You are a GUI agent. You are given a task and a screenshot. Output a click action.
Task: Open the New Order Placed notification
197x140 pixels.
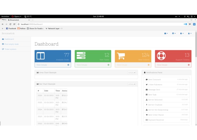pyautogui.click(x=166, y=115)
